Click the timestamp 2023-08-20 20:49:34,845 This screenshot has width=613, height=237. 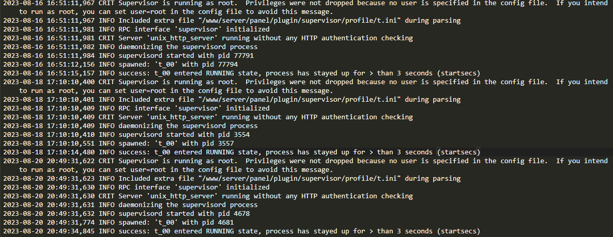click(49, 231)
